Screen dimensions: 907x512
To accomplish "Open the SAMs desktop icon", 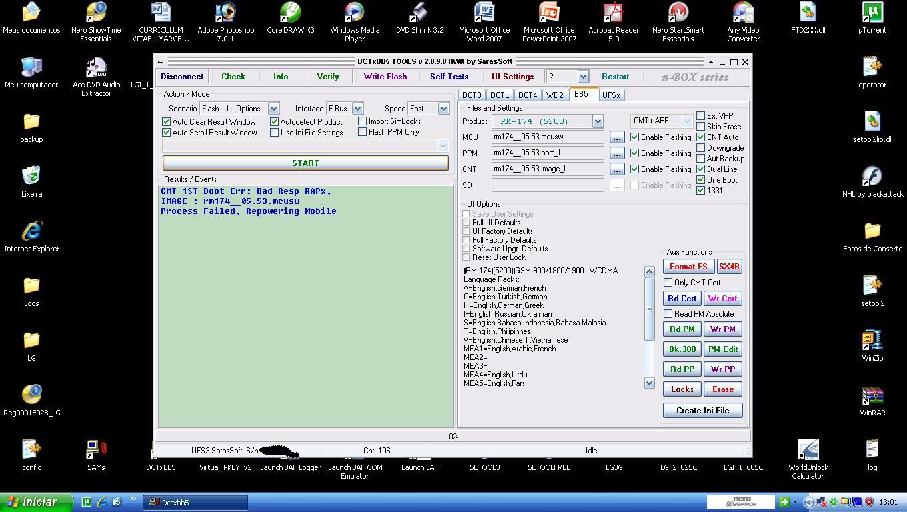I will [96, 455].
